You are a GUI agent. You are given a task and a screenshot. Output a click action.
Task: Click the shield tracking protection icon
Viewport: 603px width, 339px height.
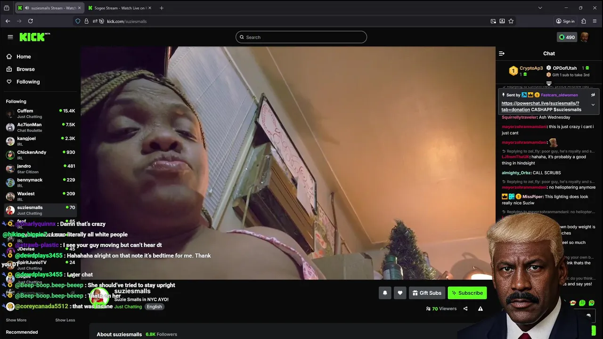(x=78, y=21)
